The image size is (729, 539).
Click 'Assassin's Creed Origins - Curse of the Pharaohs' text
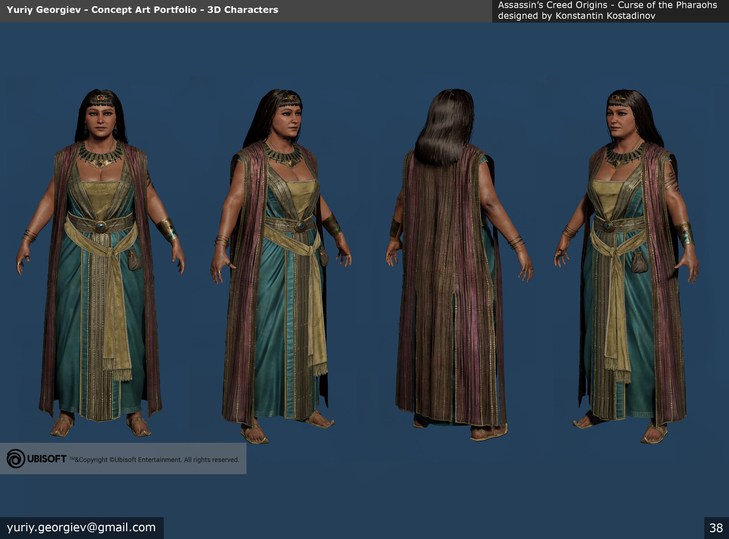tap(607, 5)
